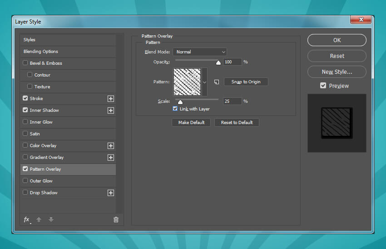Uncheck the Link with Layer option

[x=175, y=109]
